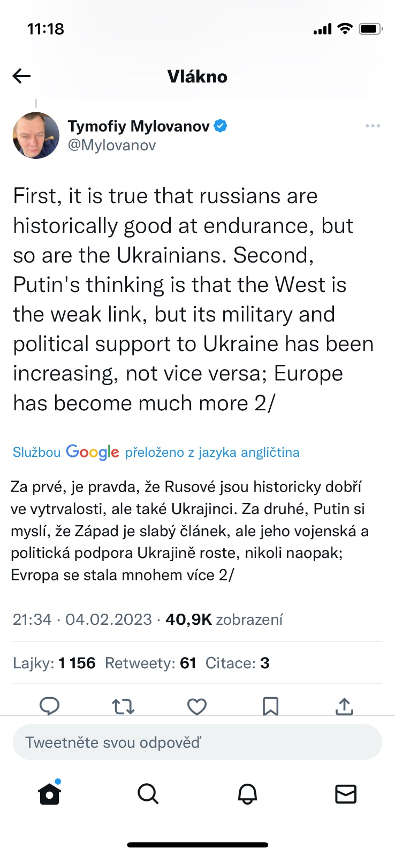View the Lajky 1 156 list

click(54, 663)
